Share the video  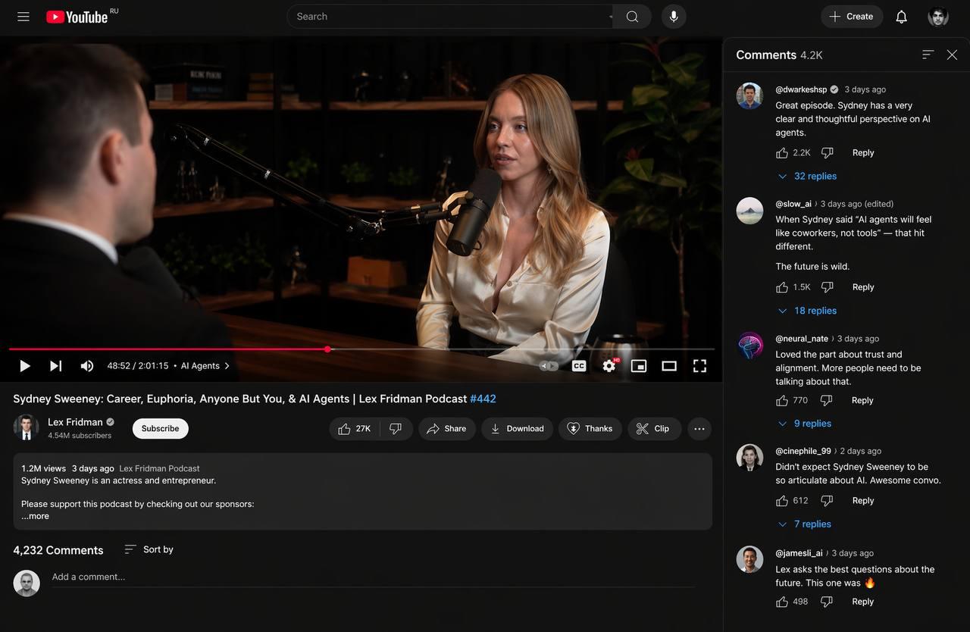(x=447, y=429)
